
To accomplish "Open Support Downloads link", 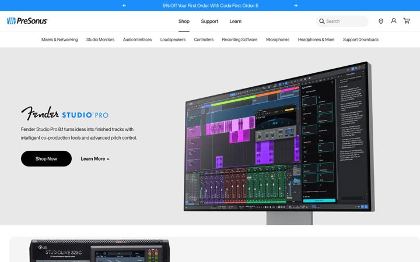I will click(x=360, y=40).
